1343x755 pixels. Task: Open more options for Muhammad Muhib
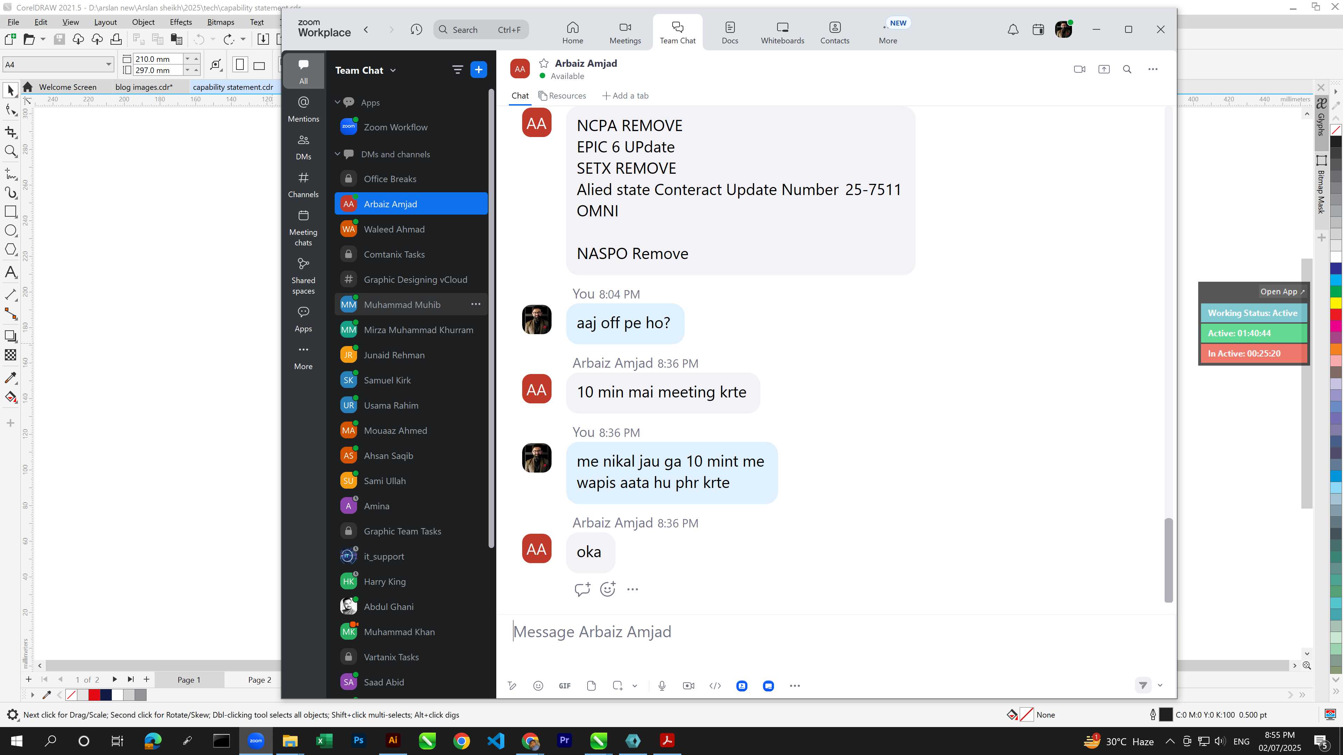476,304
